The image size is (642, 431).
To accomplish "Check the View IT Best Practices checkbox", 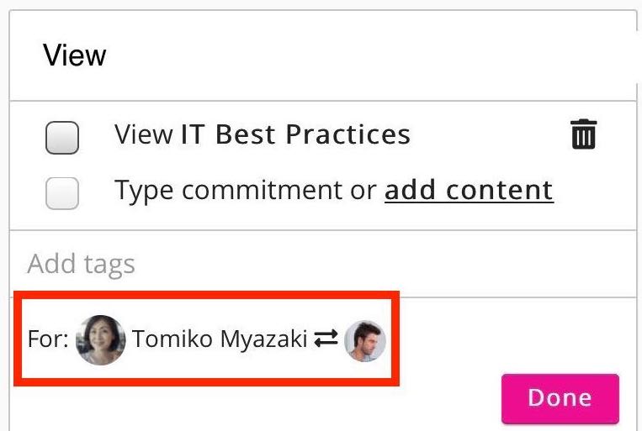I will coord(62,137).
